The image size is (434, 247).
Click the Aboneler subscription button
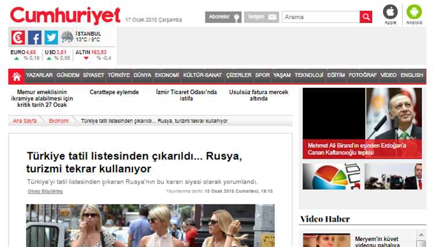(223, 17)
